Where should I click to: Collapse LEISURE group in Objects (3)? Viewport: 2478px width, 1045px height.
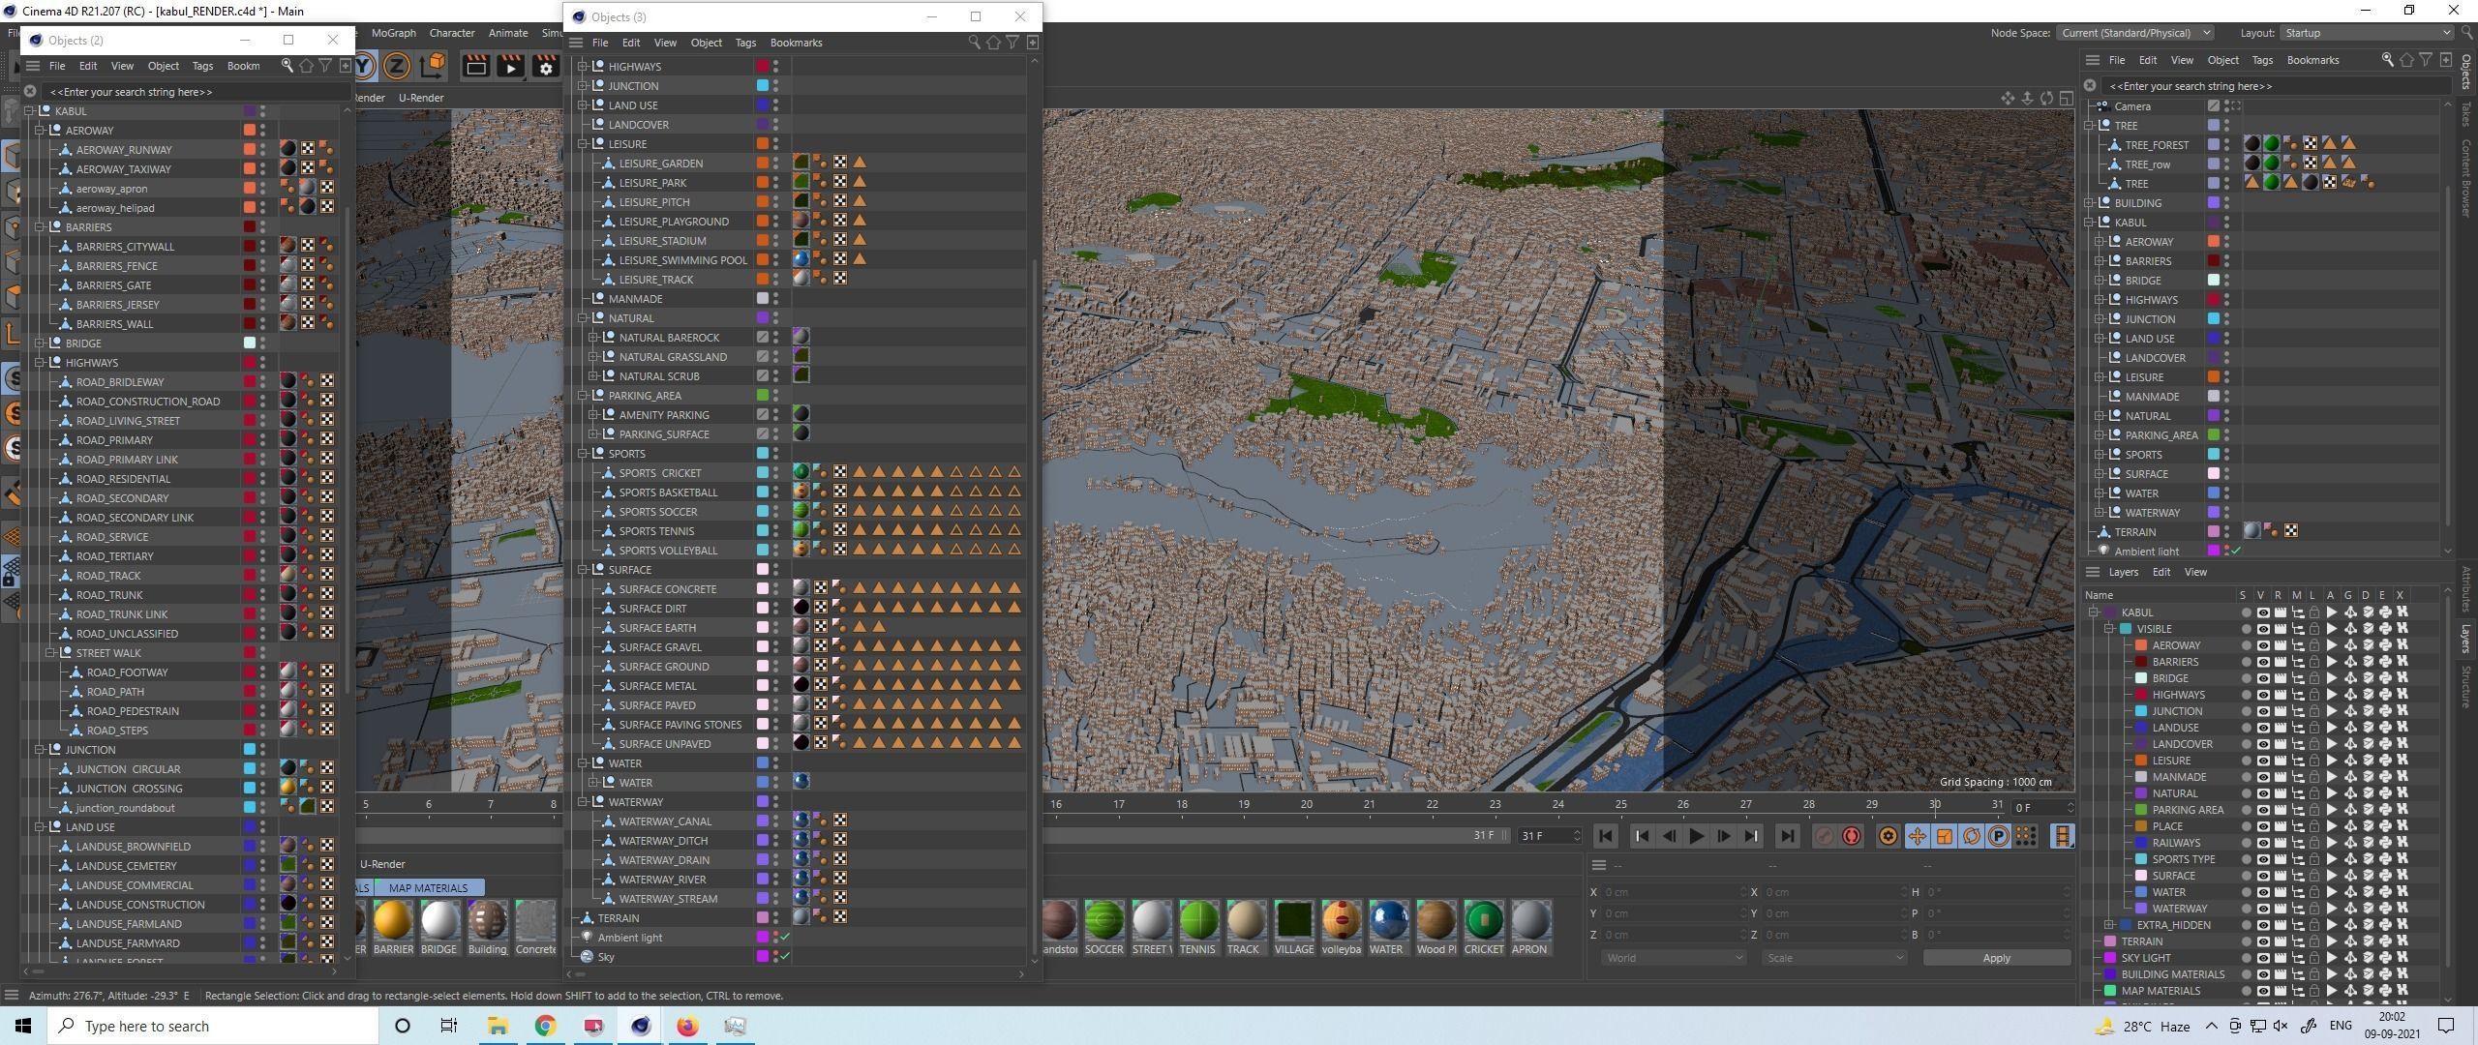click(583, 144)
